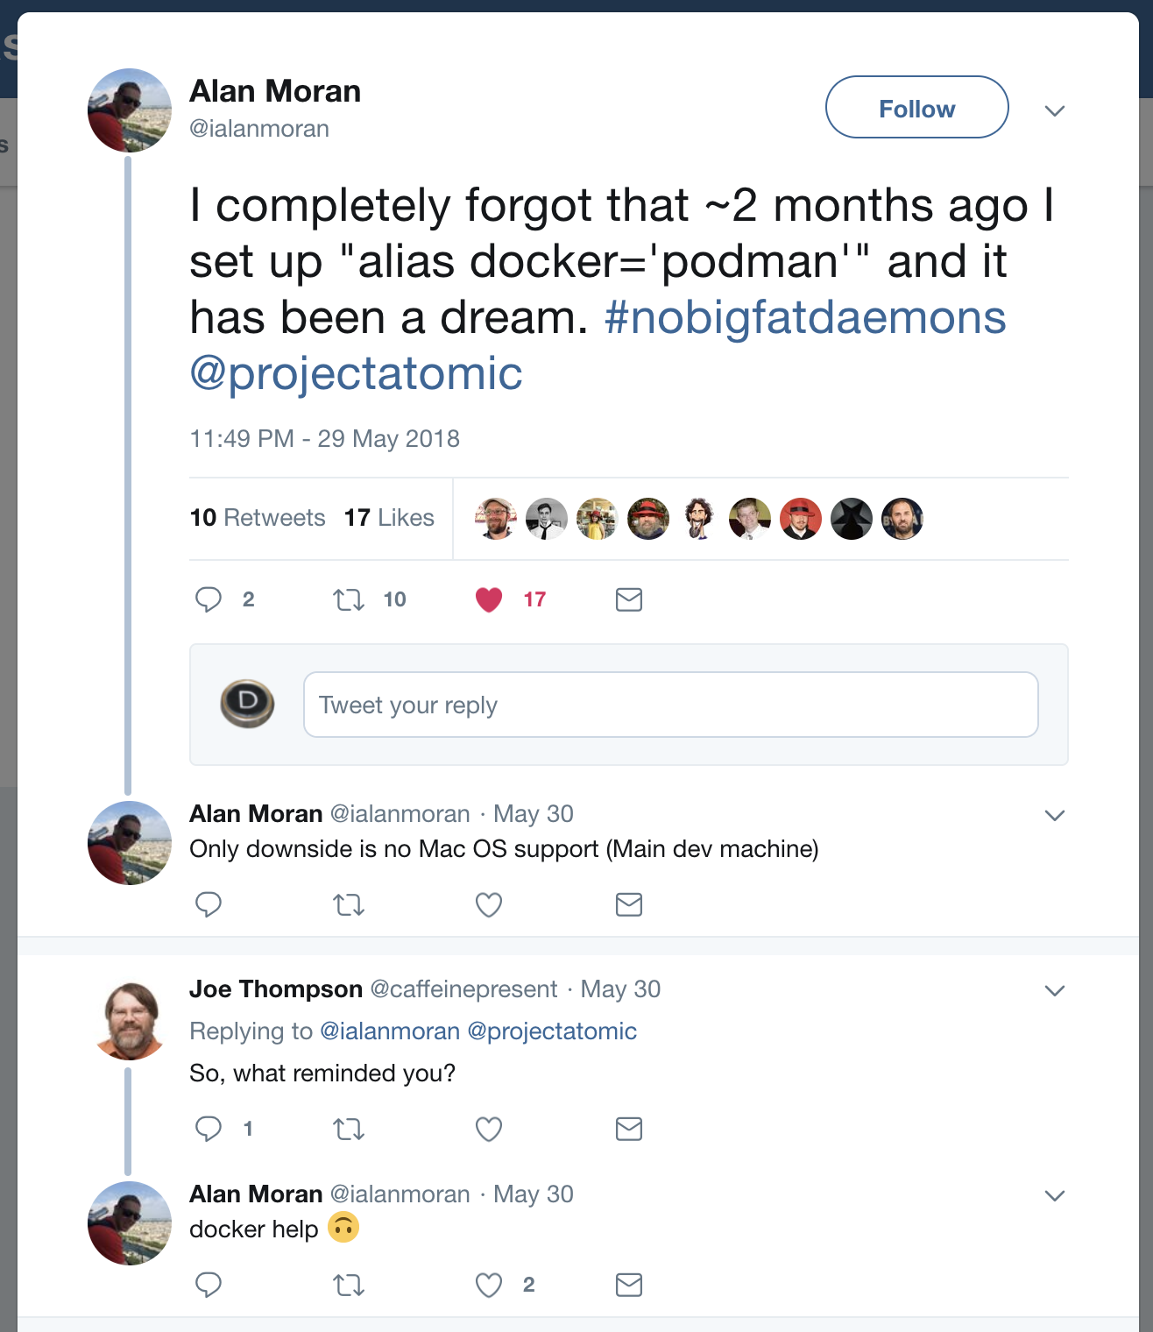The image size is (1153, 1332).
Task: Follow Alan Moran
Action: [x=916, y=108]
